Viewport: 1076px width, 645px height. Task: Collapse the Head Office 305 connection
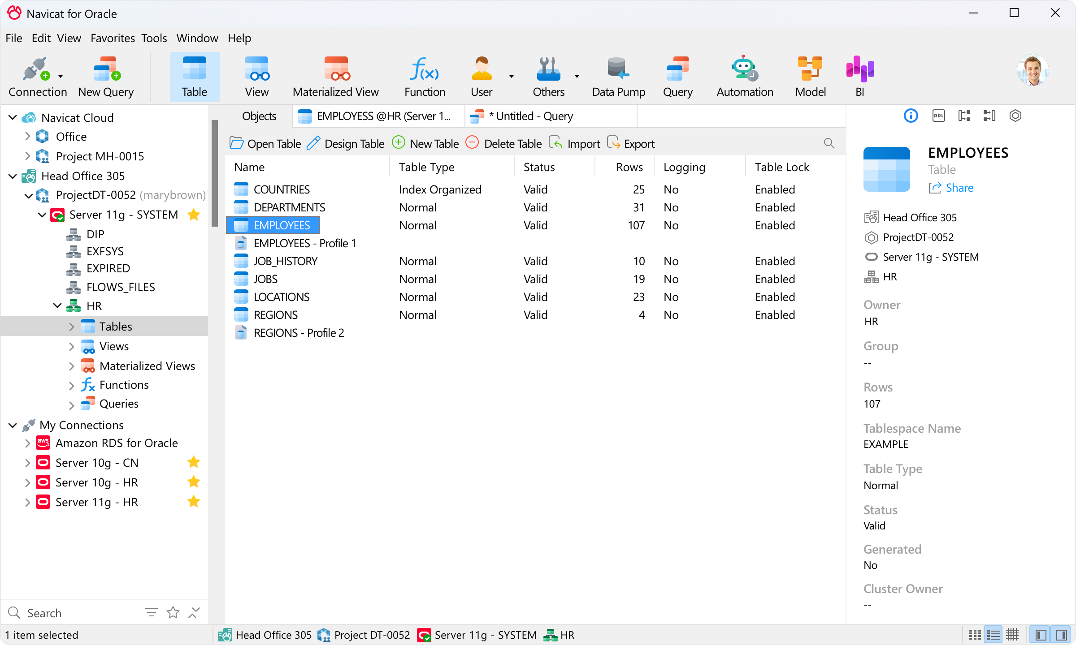(x=12, y=176)
